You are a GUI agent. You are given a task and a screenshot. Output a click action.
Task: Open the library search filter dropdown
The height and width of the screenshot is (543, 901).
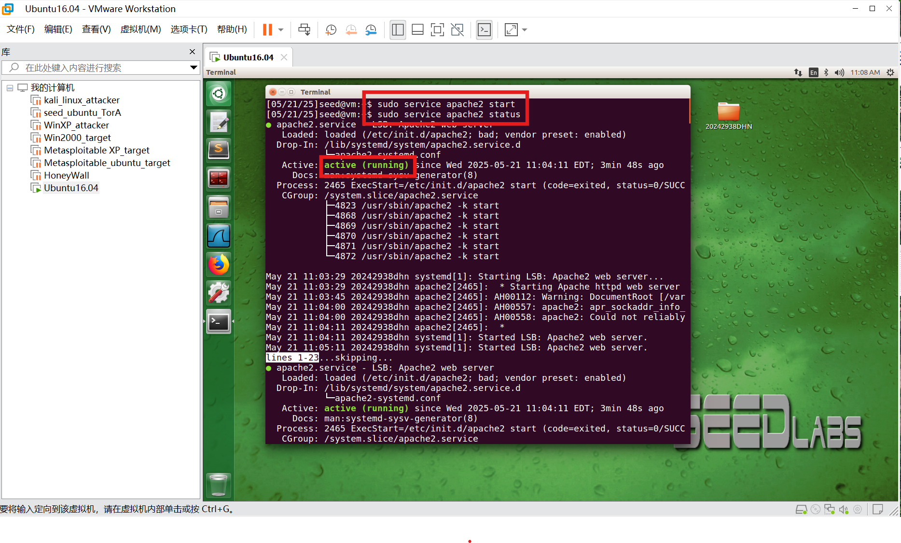point(194,68)
